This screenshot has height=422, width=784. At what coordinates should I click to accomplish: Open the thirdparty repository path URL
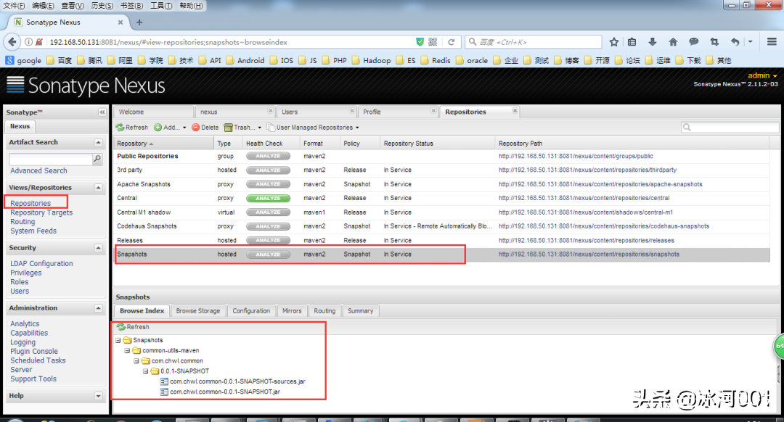(x=587, y=170)
